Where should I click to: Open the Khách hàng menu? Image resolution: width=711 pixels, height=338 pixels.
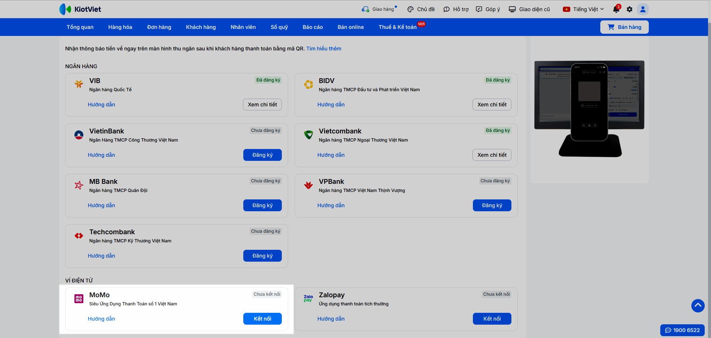tap(201, 27)
